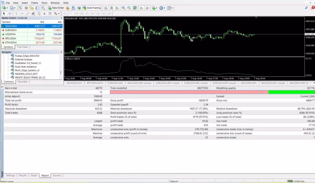Viewport: 315px width, 183px height.
Task: Open MetaEditor from the toolbar
Action: (x=68, y=8)
